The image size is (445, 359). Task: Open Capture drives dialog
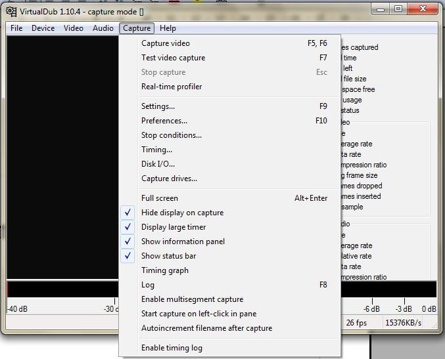coord(230,179)
